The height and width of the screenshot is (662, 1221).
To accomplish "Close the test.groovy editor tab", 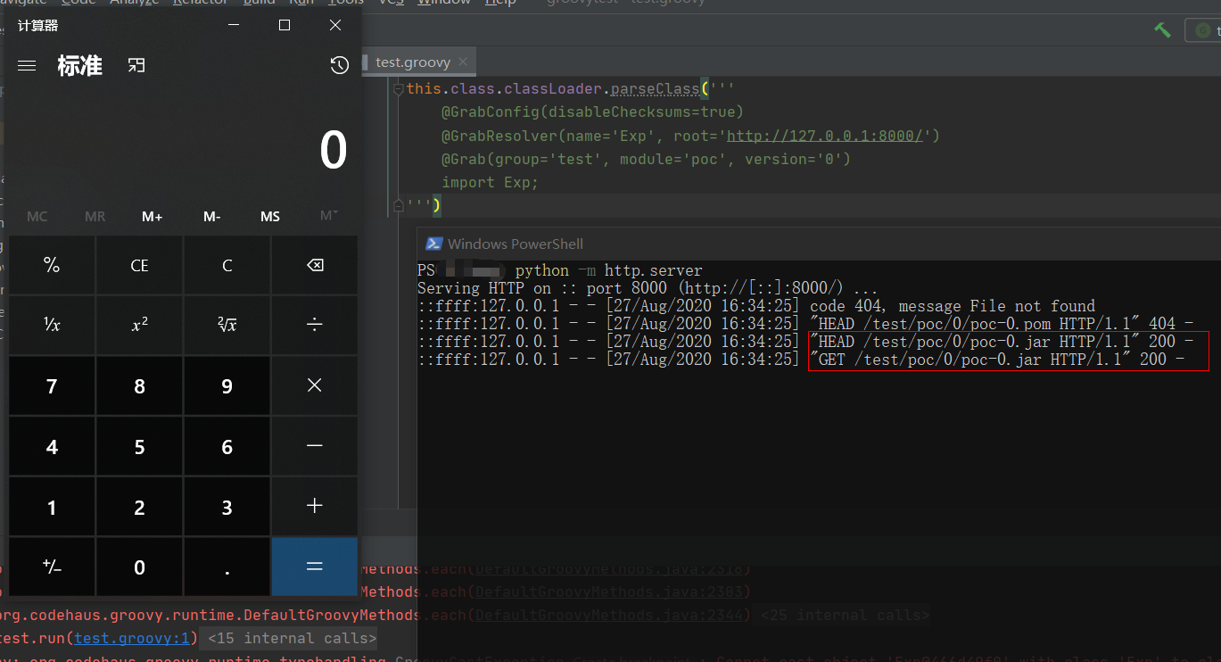I will point(463,62).
